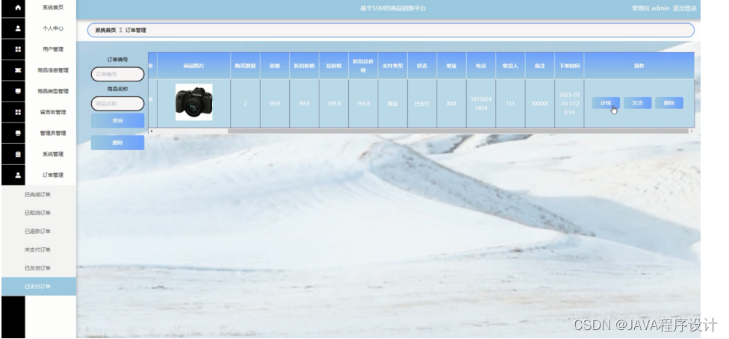729x339 pixels.
Task: Click the purchase quantity cell 2
Action: tap(246, 104)
